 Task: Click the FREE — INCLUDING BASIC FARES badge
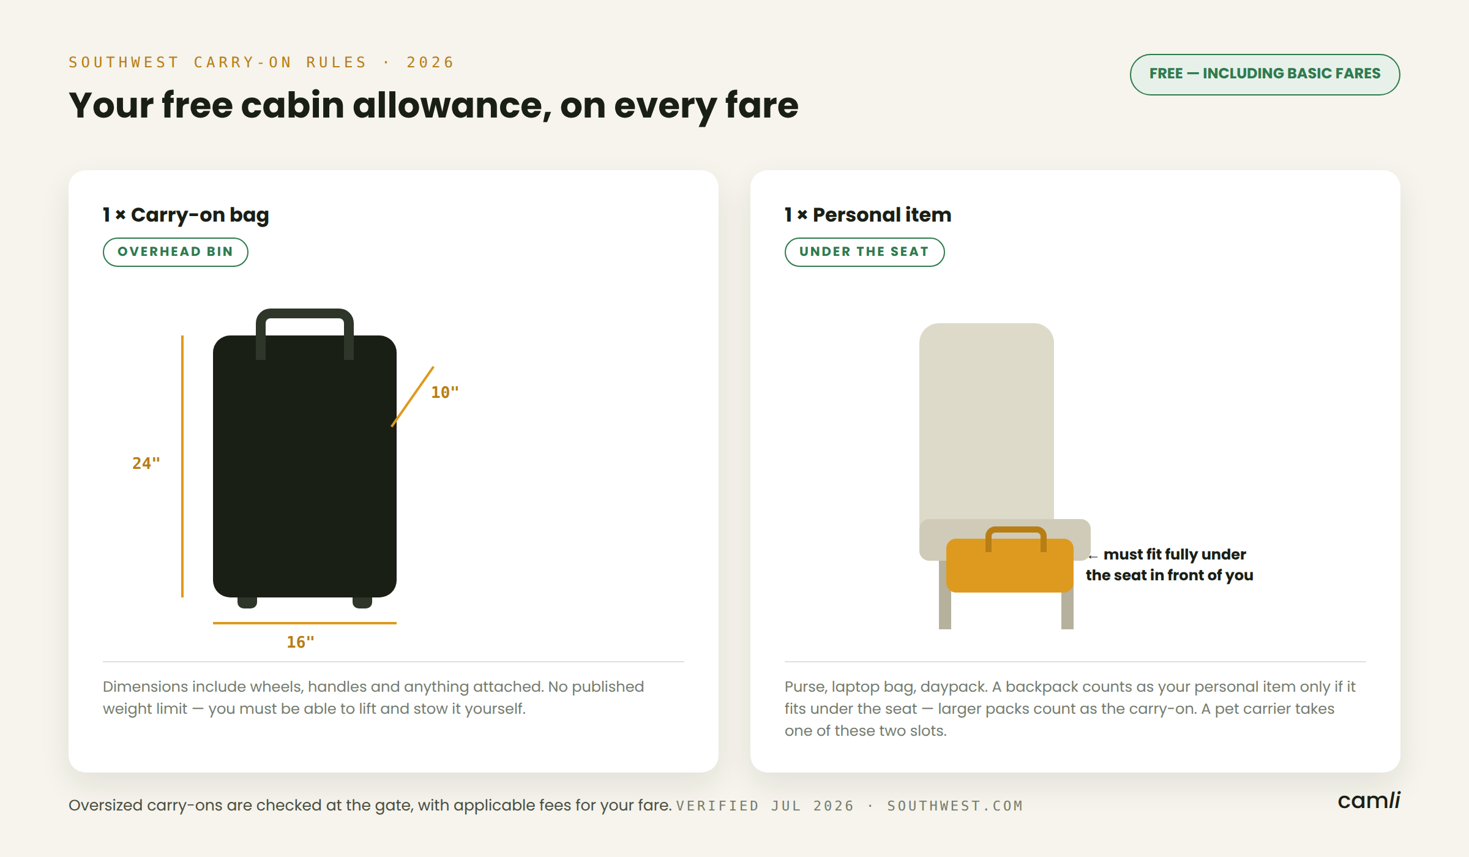(x=1265, y=74)
